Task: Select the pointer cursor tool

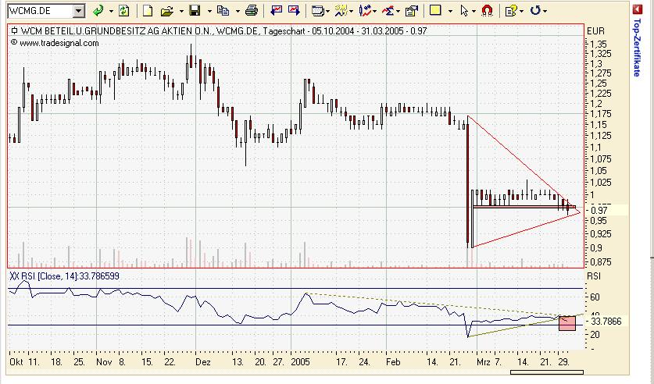Action: pyautogui.click(x=464, y=11)
